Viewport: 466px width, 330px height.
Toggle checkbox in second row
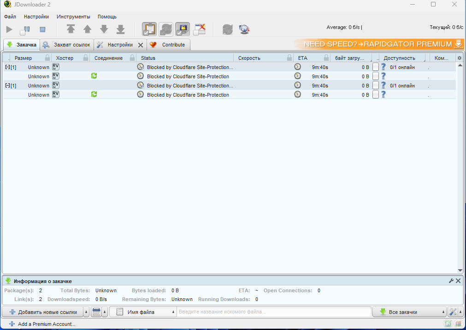376,76
